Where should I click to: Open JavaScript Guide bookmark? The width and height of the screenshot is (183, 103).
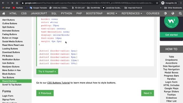tap(112, 8)
